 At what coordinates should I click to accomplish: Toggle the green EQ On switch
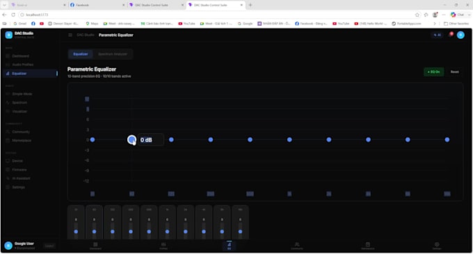point(434,72)
